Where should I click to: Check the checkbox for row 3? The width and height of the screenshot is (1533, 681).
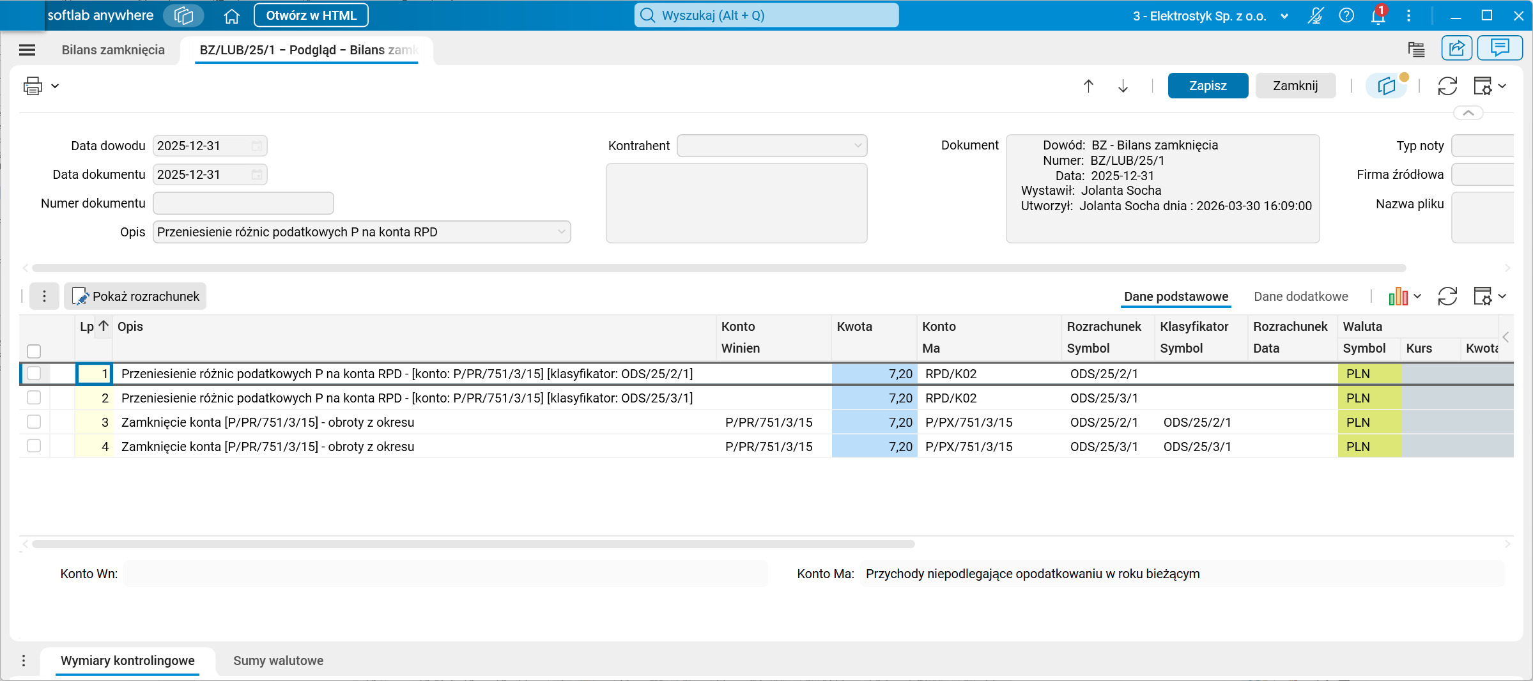click(34, 422)
